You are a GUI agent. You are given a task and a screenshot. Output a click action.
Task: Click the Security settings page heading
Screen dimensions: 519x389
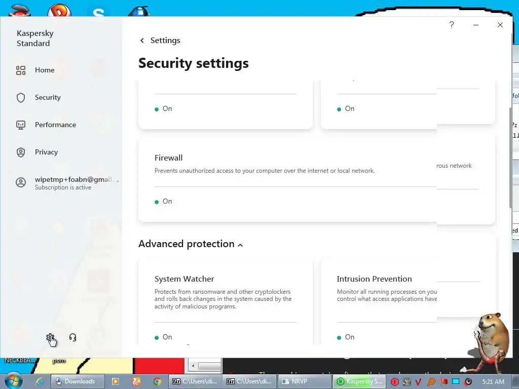[x=193, y=63]
